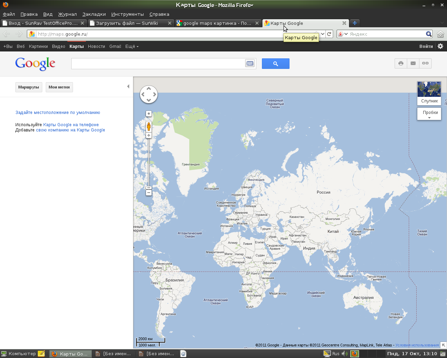Open the on-screen keyboard icon in search box
This screenshot has width=447, height=358.
250,63
